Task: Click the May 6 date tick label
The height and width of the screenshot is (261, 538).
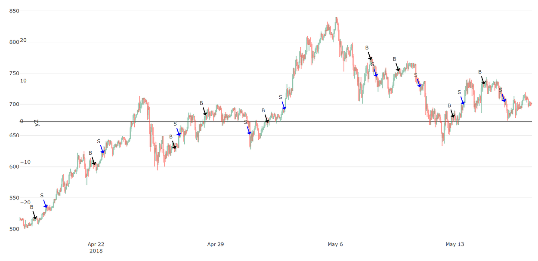Action: point(335,244)
